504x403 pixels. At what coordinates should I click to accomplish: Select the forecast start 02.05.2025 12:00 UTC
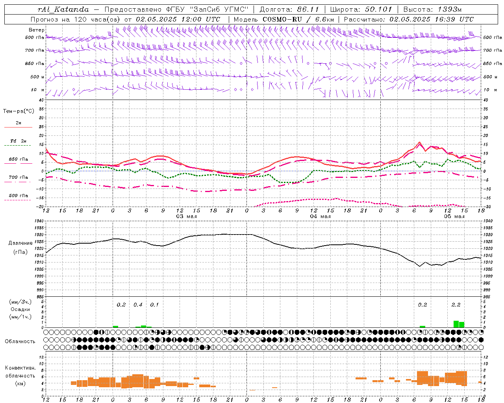click(x=178, y=19)
